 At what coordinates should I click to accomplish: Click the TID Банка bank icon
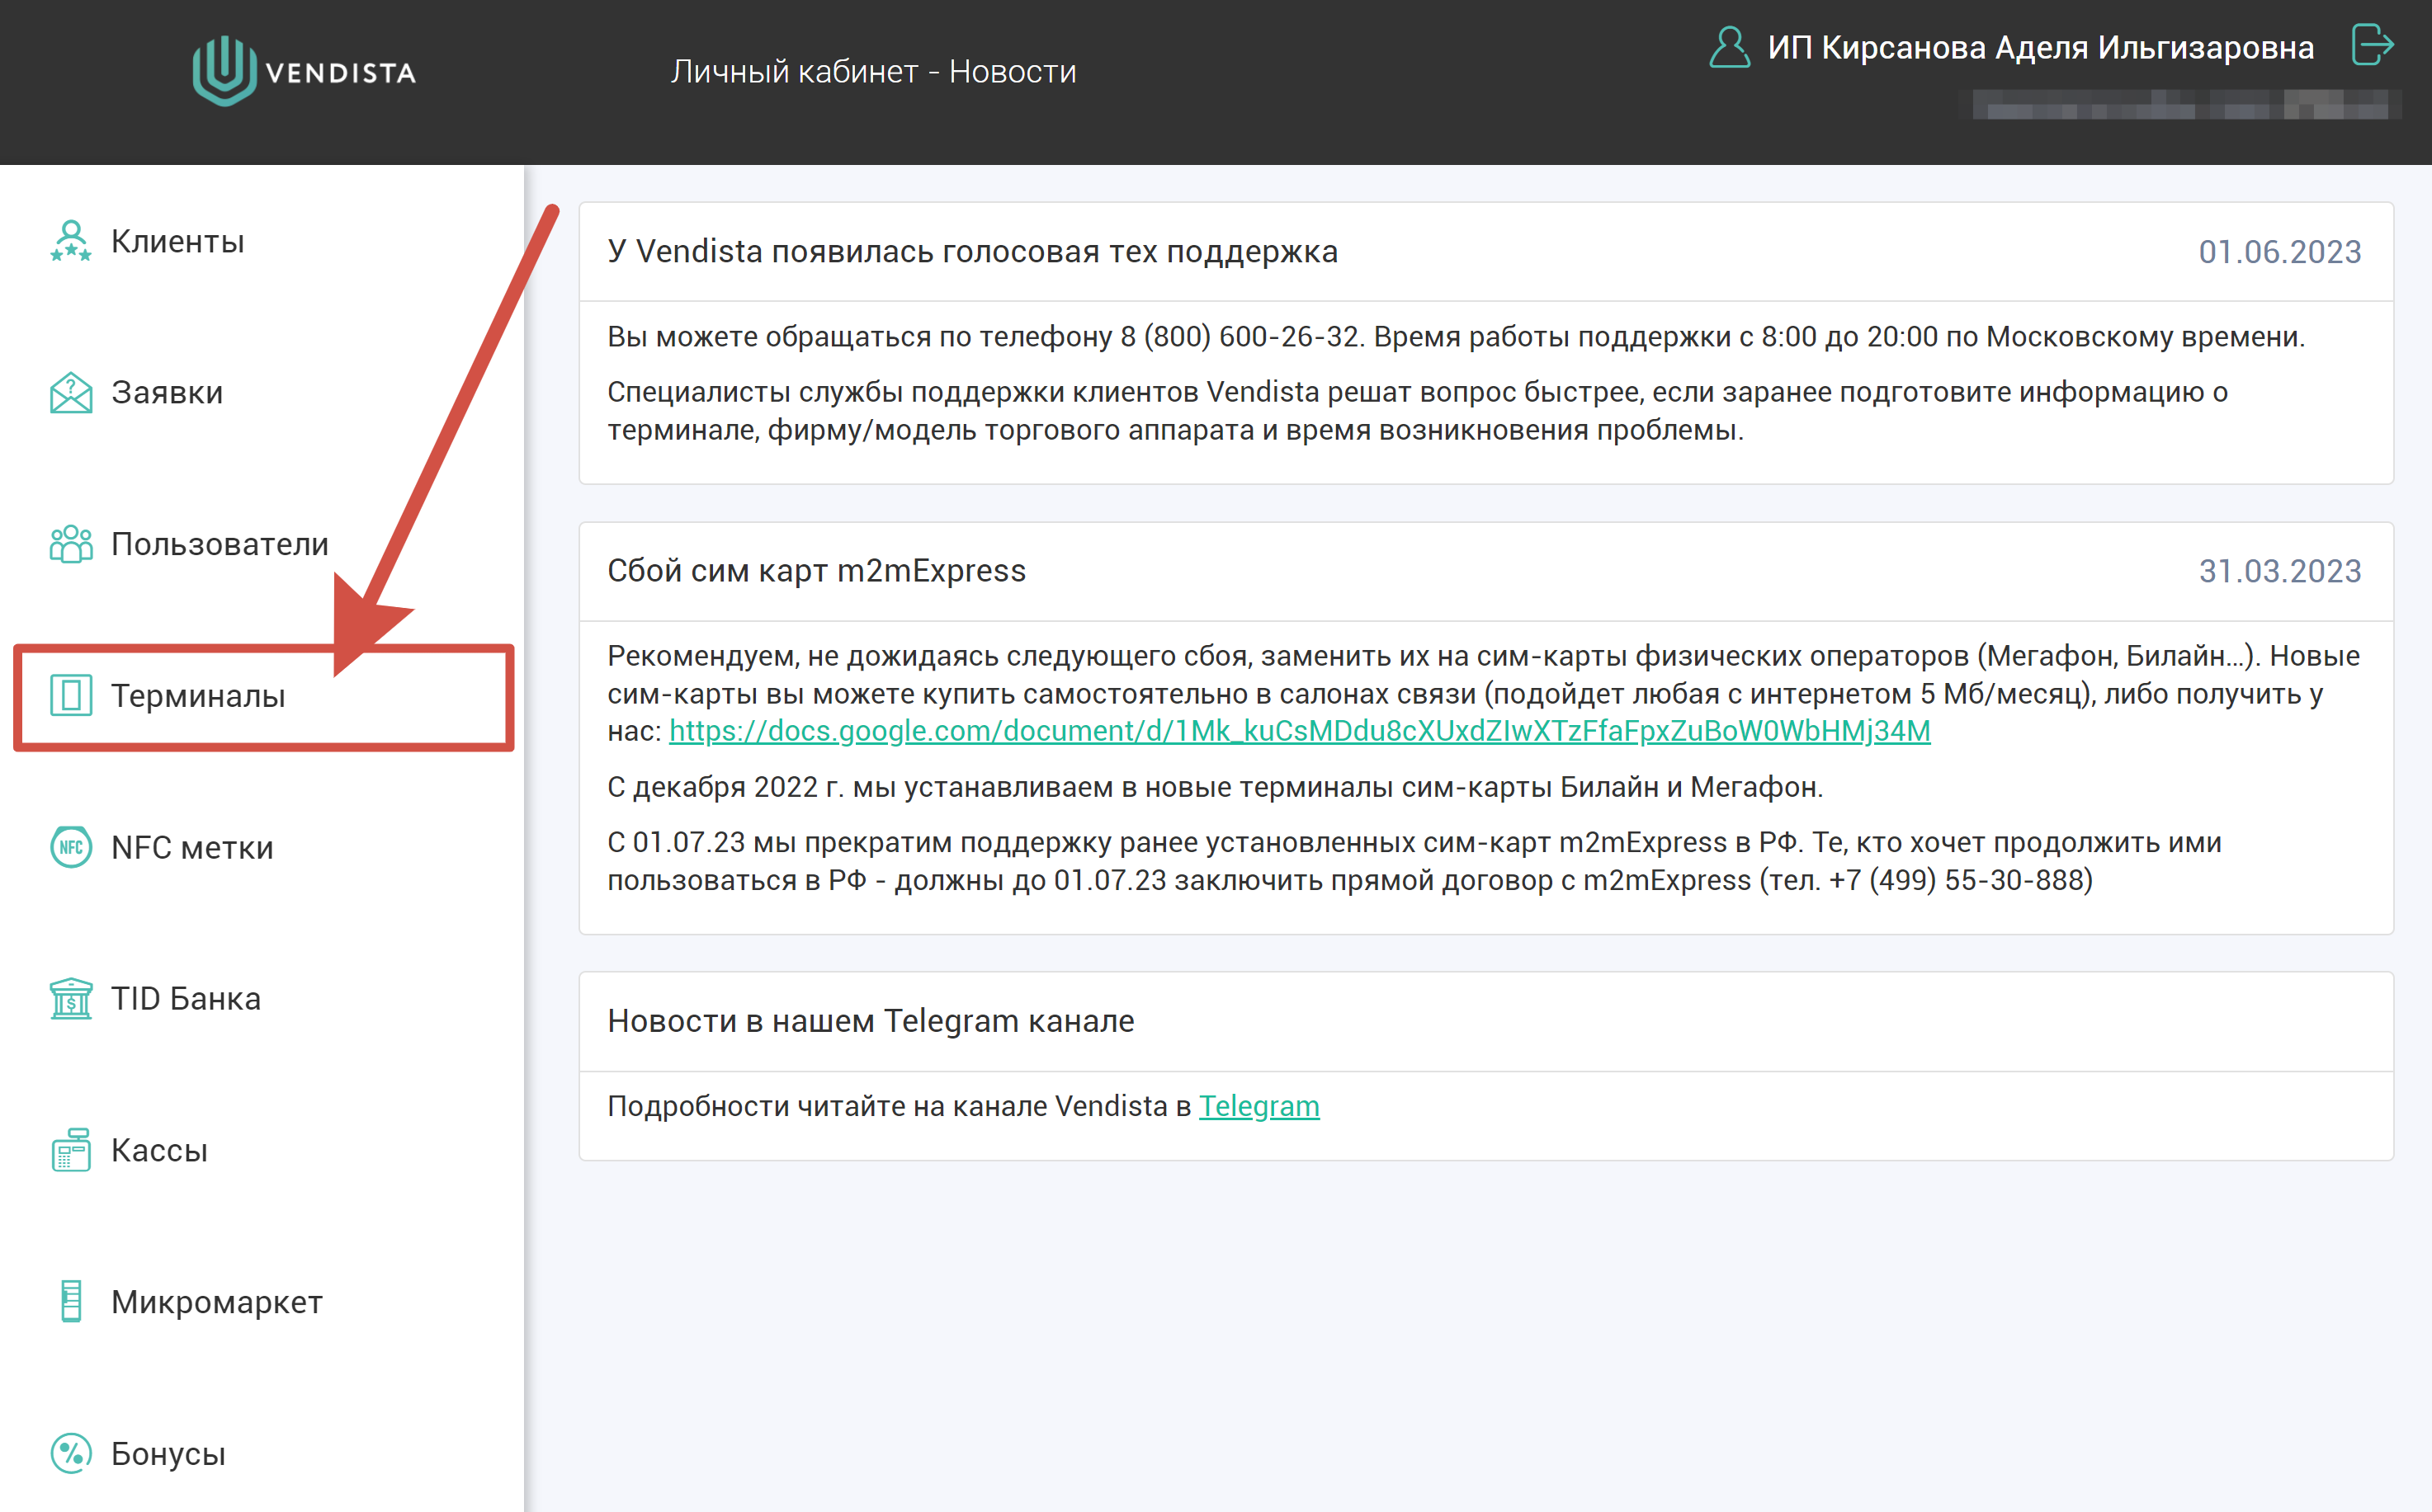point(71,998)
